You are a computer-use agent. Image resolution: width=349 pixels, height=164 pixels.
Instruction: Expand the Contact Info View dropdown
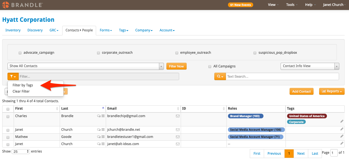pos(310,66)
